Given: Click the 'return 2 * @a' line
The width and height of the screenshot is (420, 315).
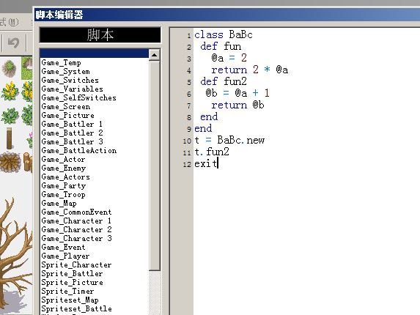Looking at the screenshot, I should click(250, 70).
